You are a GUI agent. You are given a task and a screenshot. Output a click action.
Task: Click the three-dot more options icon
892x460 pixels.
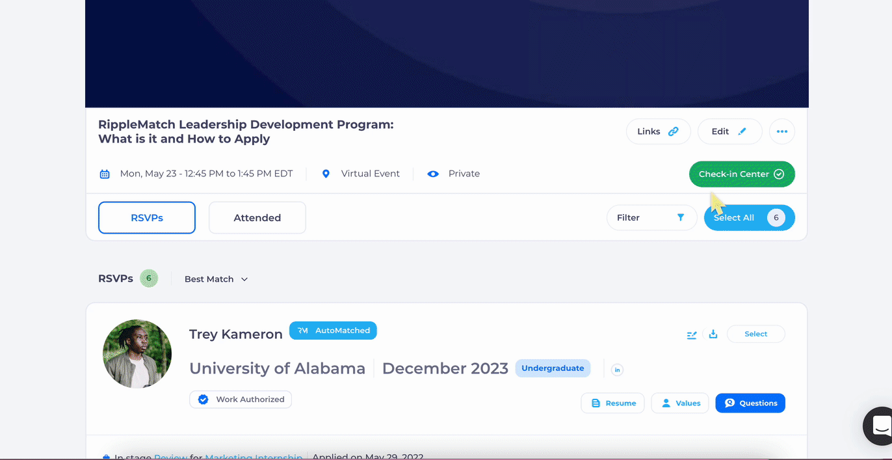point(781,131)
